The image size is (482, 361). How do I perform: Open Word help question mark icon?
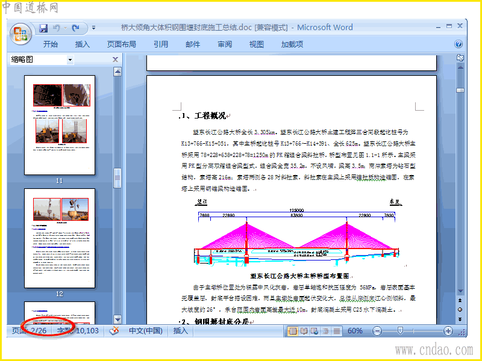[459, 44]
